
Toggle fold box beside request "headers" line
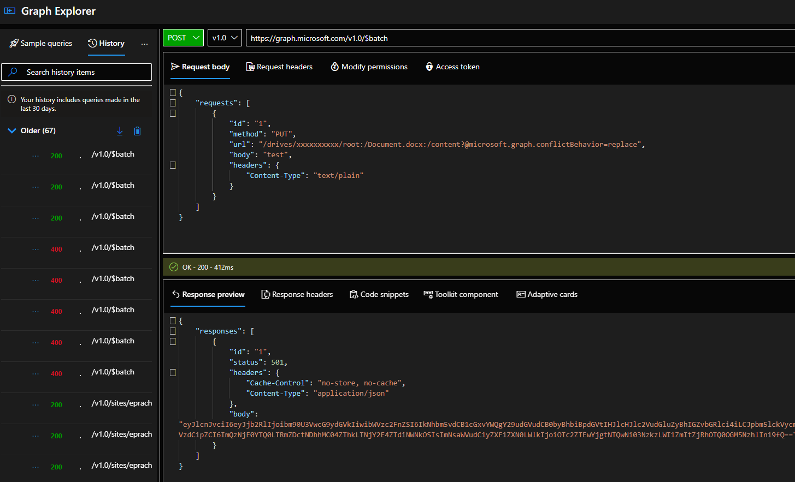(x=173, y=165)
